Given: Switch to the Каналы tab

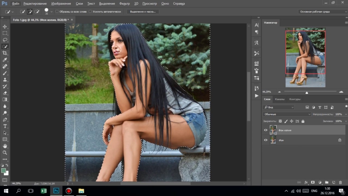Looking at the screenshot, I should pos(279,99).
